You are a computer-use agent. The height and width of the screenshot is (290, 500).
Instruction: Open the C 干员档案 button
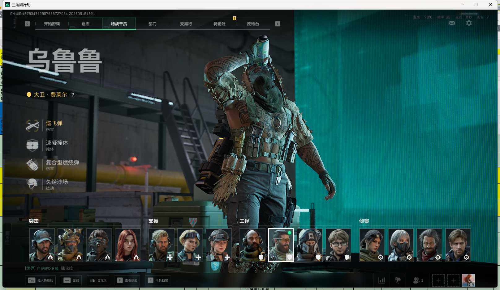click(158, 280)
